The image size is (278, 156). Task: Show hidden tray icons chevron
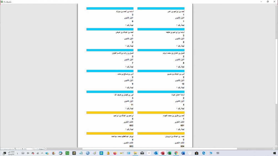42,153
